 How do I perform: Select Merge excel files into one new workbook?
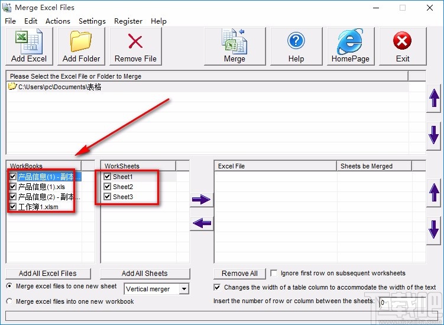9,301
